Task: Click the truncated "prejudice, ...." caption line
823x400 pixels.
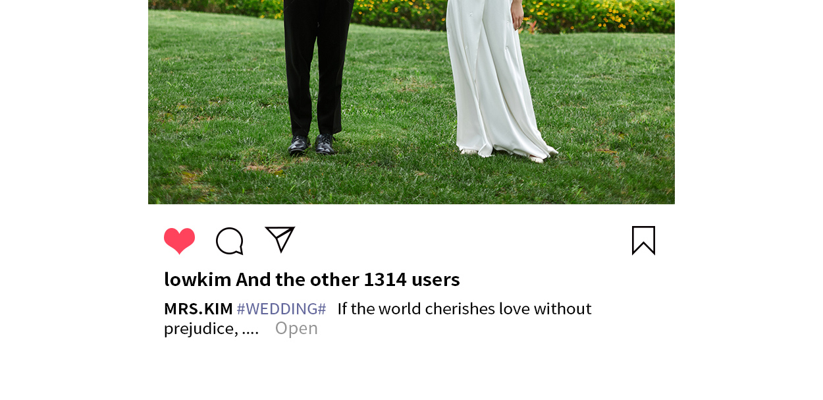Action: [211, 328]
